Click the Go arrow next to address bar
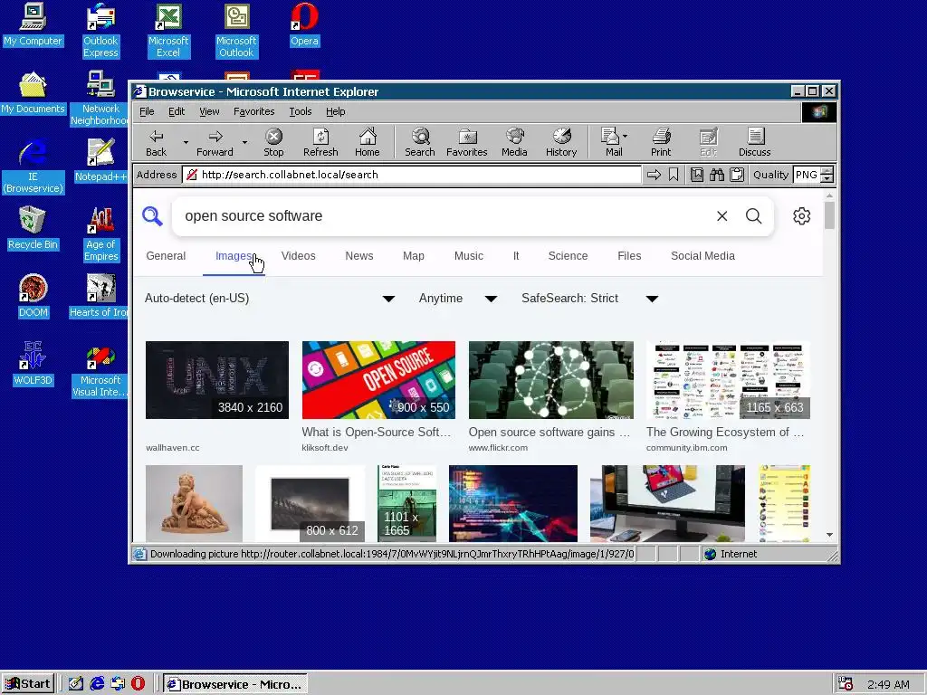Viewport: 927px width, 695px height. click(654, 175)
